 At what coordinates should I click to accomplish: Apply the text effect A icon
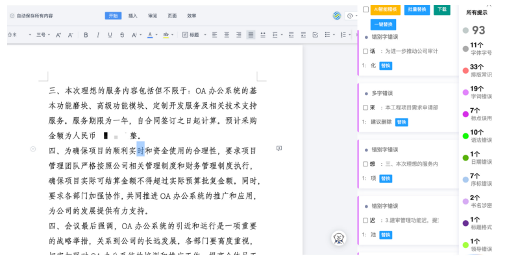click(134, 35)
